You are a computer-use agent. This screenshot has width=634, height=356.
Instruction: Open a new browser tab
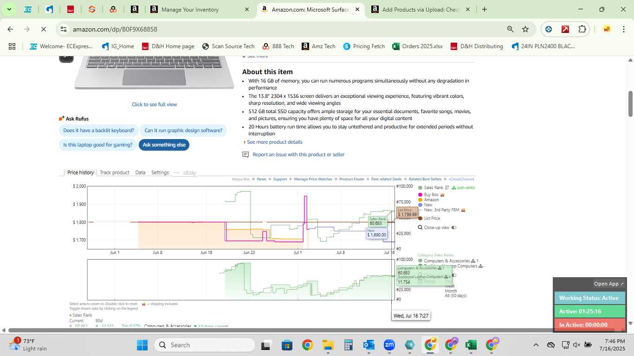click(485, 9)
